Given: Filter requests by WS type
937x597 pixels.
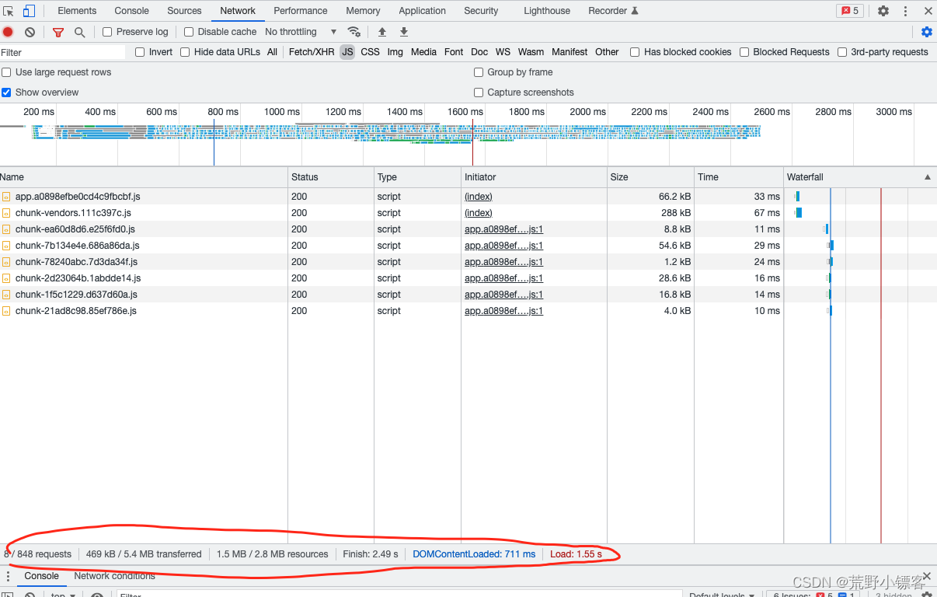Looking at the screenshot, I should [503, 52].
